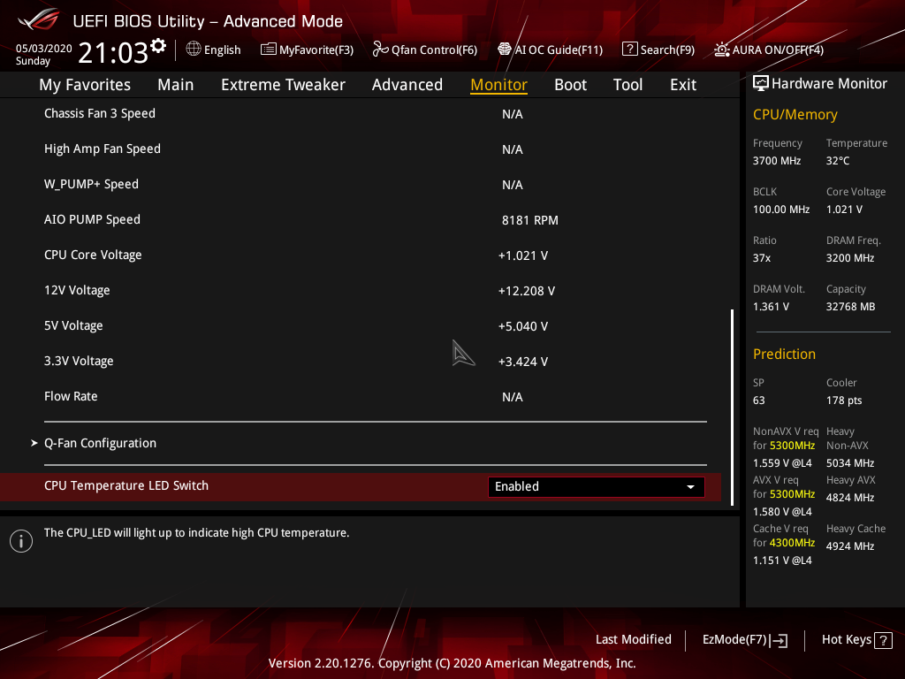Click the 05/03/2020 date
This screenshot has width=905, height=679.
44,49
